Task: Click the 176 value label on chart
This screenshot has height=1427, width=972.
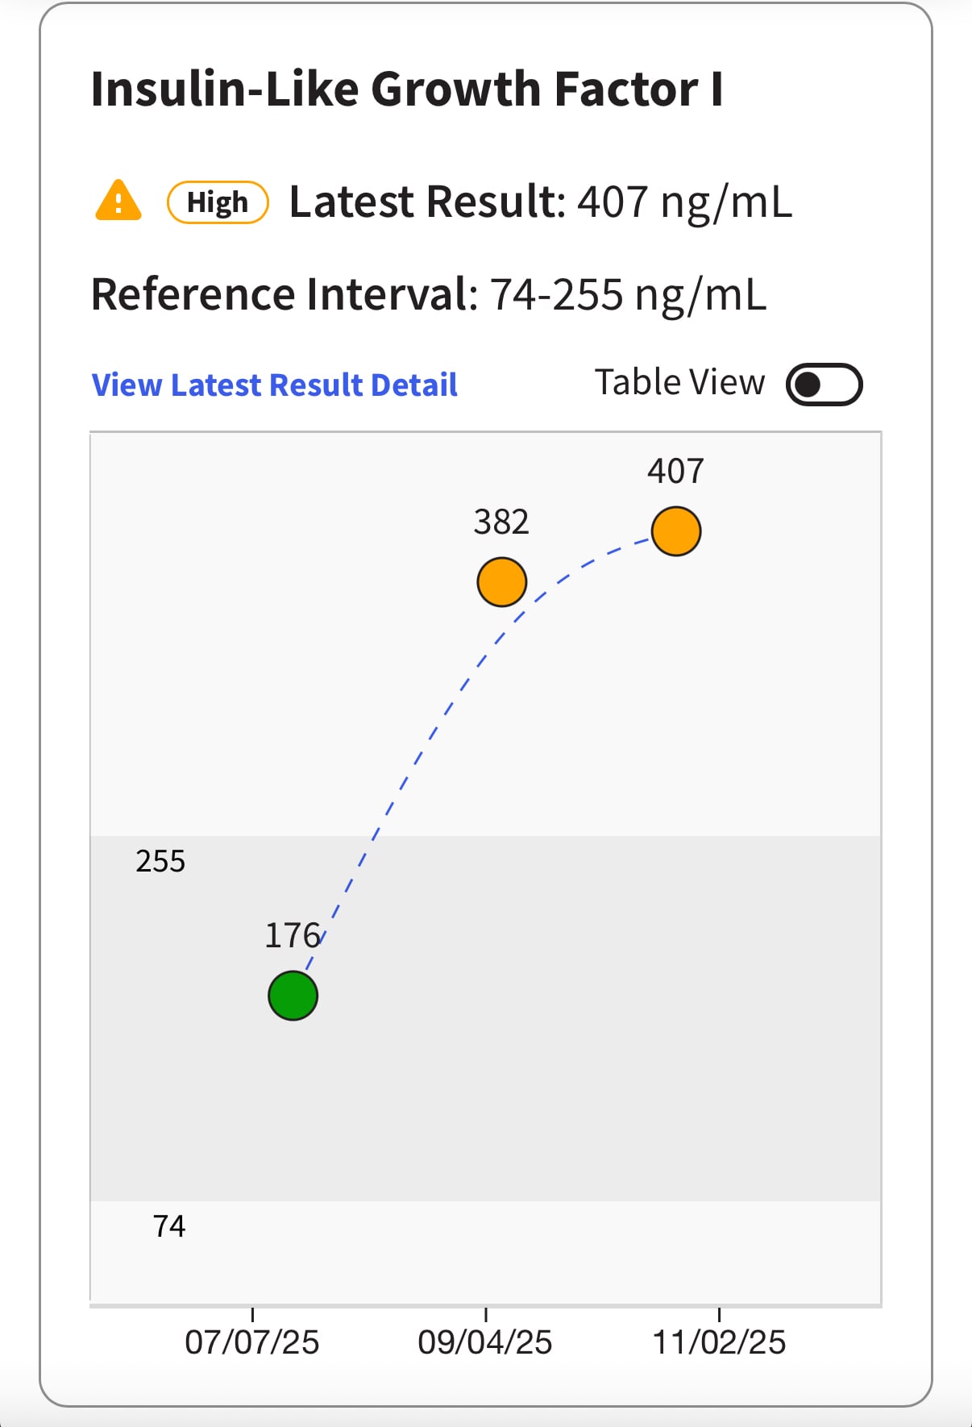Action: click(293, 935)
